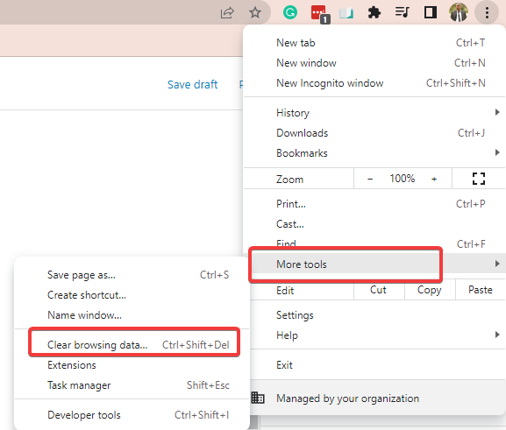The image size is (506, 430).
Task: Open the side panel icon
Action: coord(431,12)
